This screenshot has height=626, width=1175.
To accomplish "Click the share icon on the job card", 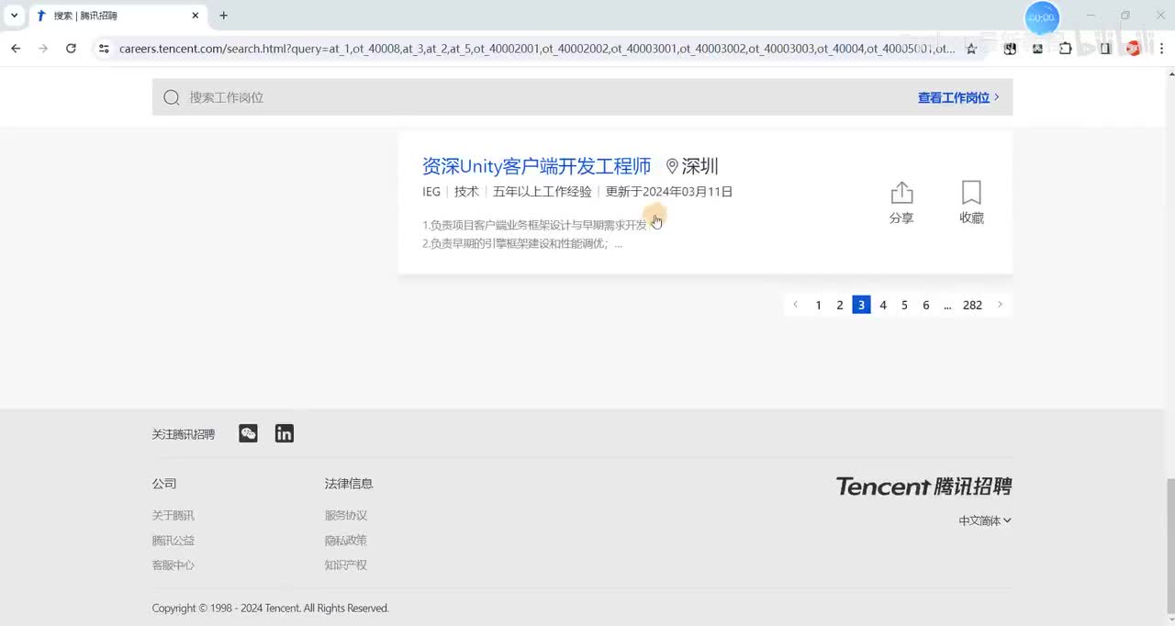I will 901,193.
